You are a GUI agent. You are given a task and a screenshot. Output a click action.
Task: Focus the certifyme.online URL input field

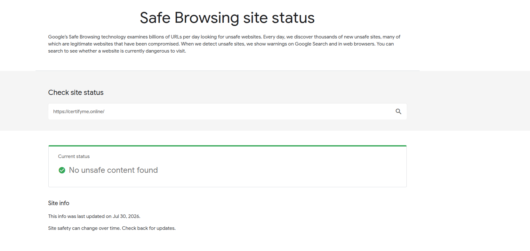228,112
